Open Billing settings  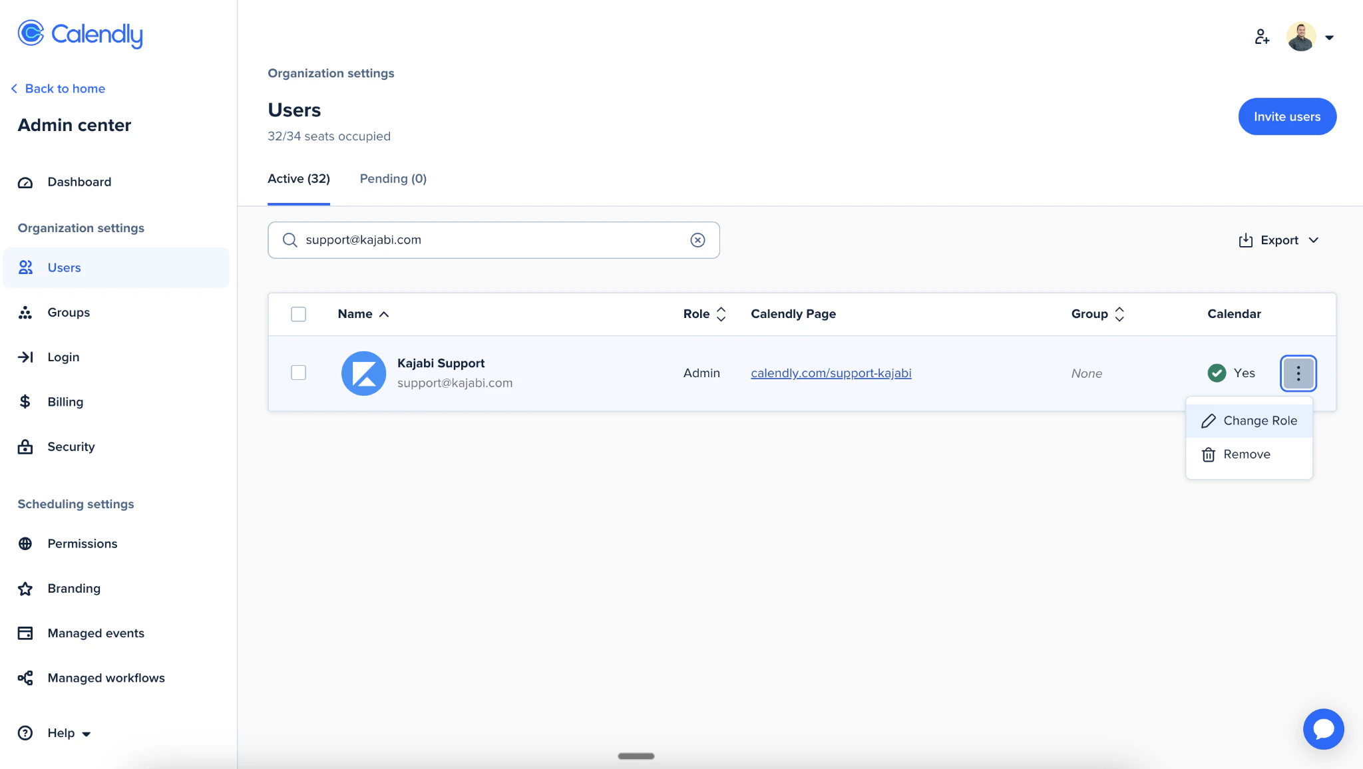click(x=65, y=402)
